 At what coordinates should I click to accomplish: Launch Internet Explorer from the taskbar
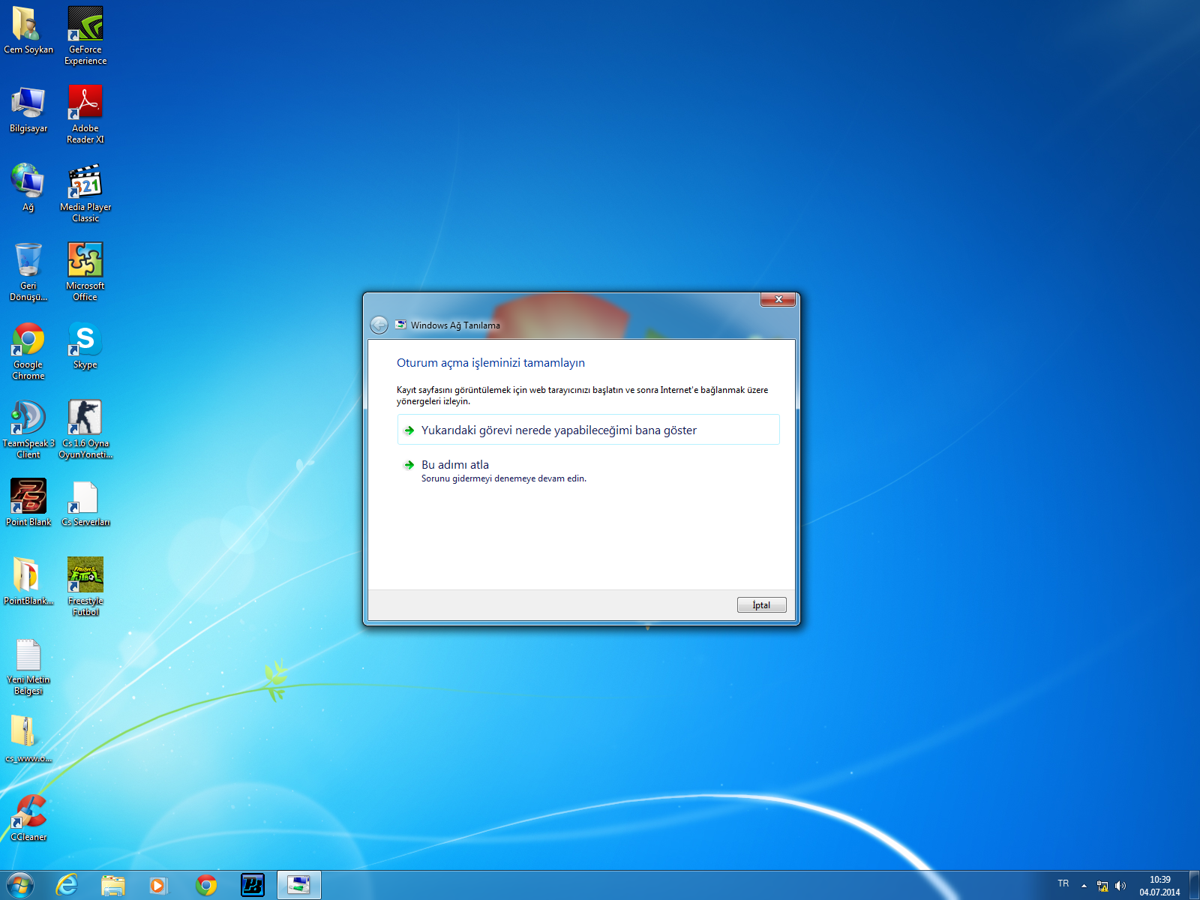point(67,885)
